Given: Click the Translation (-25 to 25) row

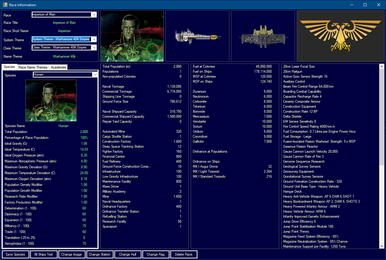Looking at the screenshot, I should point(50,238).
